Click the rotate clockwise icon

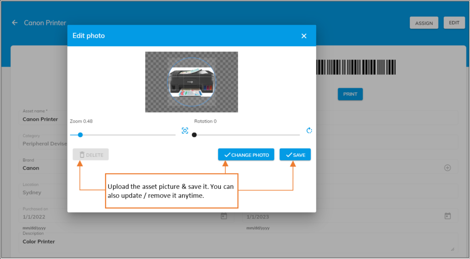[x=309, y=130]
